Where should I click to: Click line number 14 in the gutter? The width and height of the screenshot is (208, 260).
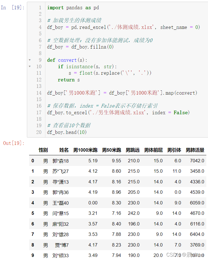click(39, 93)
